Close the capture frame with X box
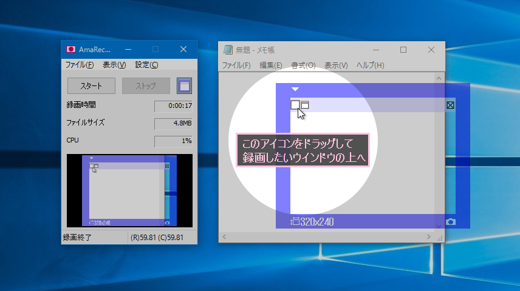This screenshot has height=291, width=520. [x=450, y=105]
